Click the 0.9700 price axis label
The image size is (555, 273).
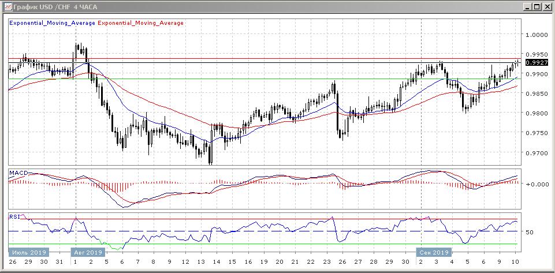(537, 153)
